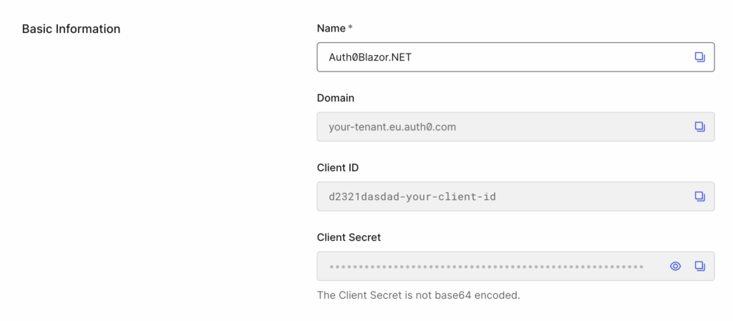Focus the Name input field

coord(515,57)
